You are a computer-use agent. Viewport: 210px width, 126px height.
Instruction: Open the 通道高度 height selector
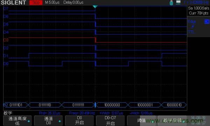tap(17, 120)
